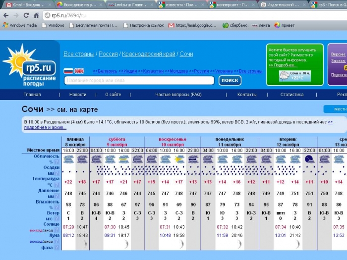The image size is (347, 260).
Task: Click the Sochi weather informer widget icon
Action: tap(285, 75)
